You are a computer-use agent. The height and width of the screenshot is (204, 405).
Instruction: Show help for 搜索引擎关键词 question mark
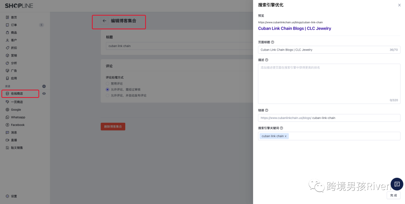click(x=282, y=128)
